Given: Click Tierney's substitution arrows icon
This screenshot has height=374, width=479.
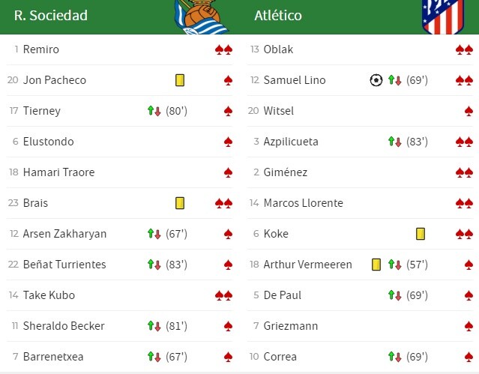Looking at the screenshot, I should [x=154, y=111].
